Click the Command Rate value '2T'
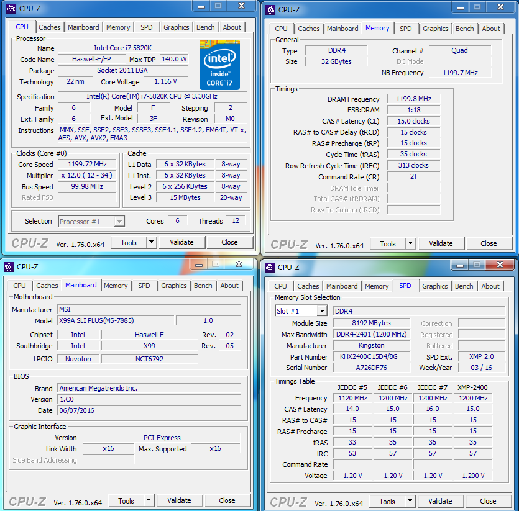519x511 pixels. coord(414,176)
